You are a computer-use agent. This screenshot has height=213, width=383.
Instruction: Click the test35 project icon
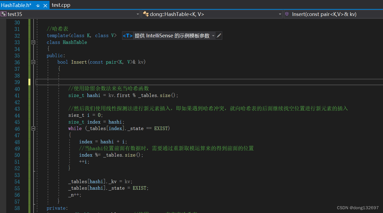tap(4, 14)
